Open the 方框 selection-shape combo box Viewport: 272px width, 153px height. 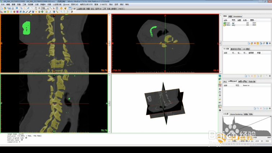45,8
